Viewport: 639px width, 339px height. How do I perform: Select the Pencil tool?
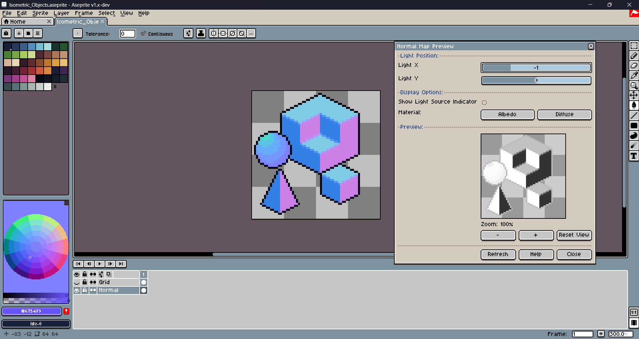634,56
